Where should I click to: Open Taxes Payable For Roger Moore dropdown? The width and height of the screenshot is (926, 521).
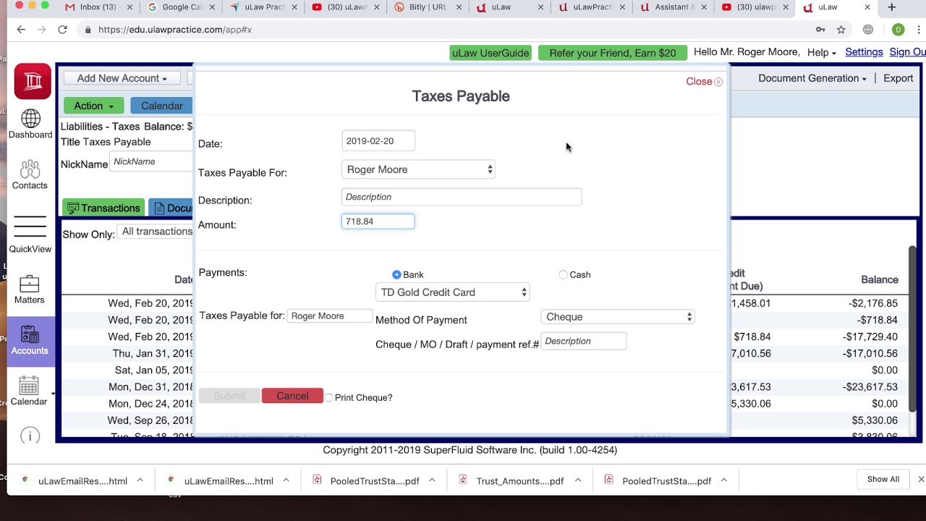pos(418,169)
